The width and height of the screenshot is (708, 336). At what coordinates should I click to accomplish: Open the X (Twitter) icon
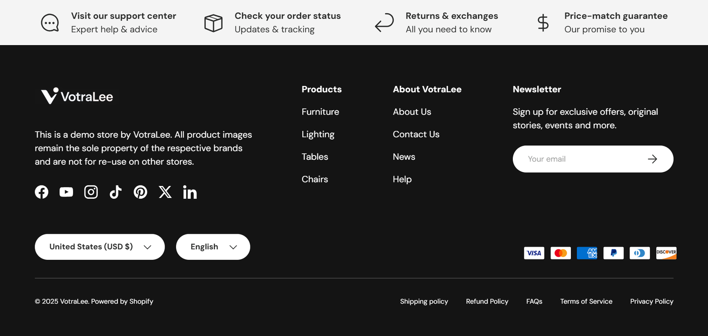165,192
